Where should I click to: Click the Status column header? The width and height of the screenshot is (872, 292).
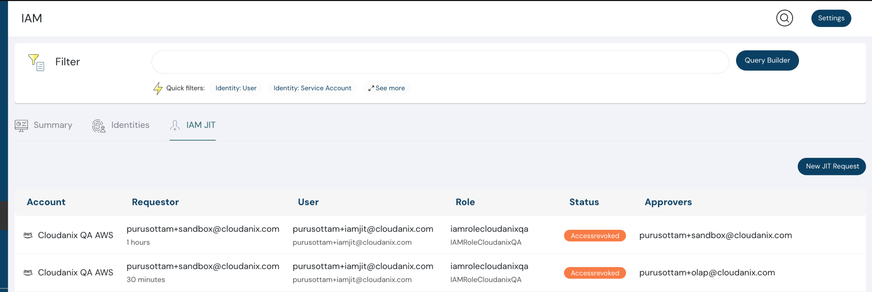coord(584,202)
